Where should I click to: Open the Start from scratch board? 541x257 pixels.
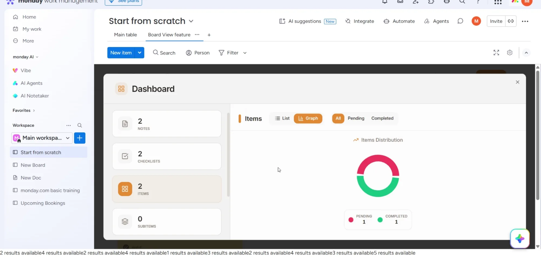(x=49, y=152)
